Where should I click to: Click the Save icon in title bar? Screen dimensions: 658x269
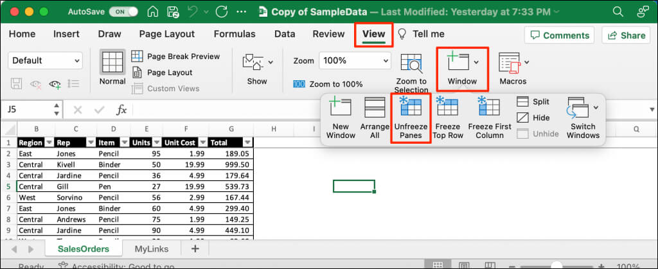173,12
